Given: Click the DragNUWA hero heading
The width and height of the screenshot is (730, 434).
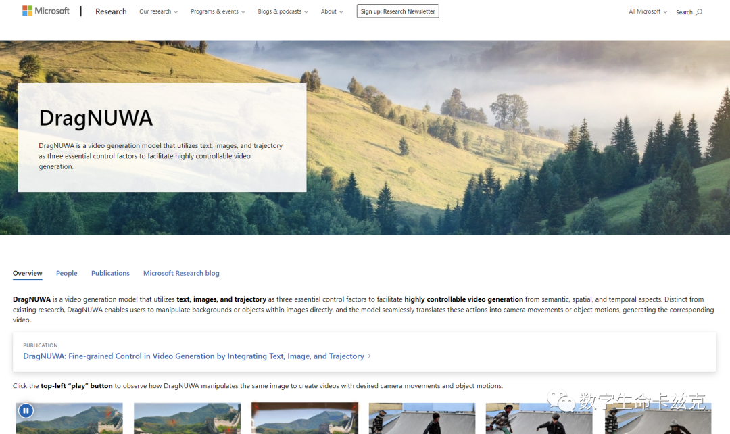Looking at the screenshot, I should 96,118.
